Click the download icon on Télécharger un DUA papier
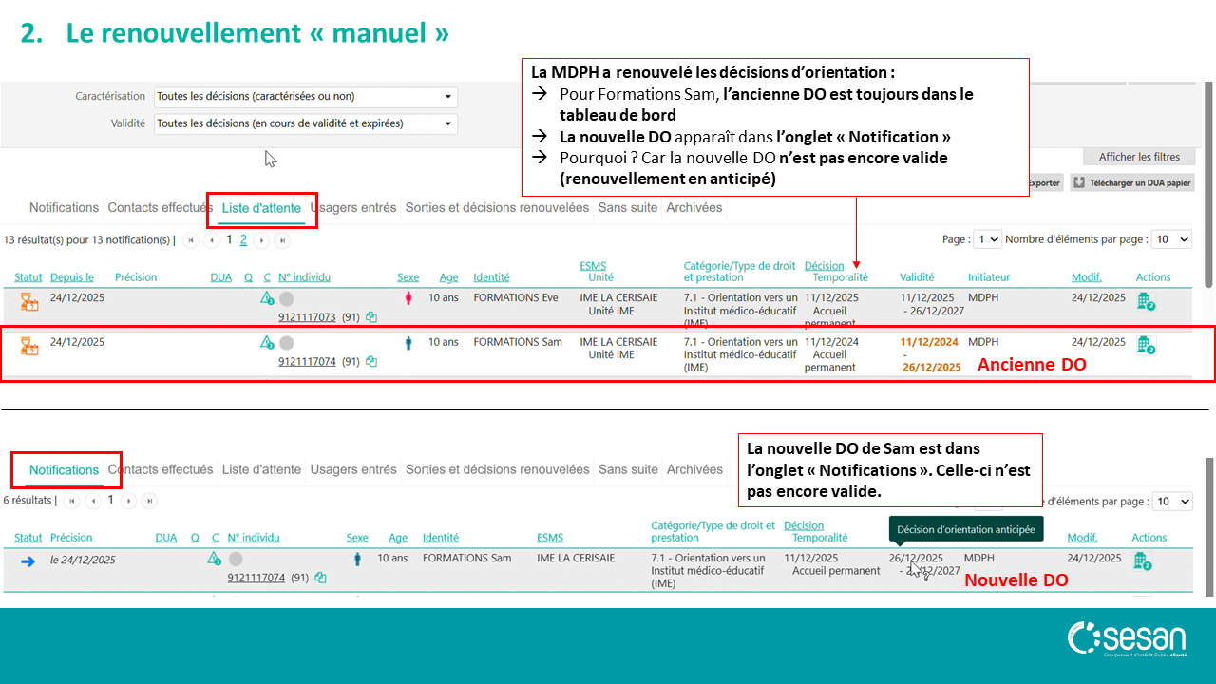This screenshot has height=684, width=1216. tap(1079, 182)
